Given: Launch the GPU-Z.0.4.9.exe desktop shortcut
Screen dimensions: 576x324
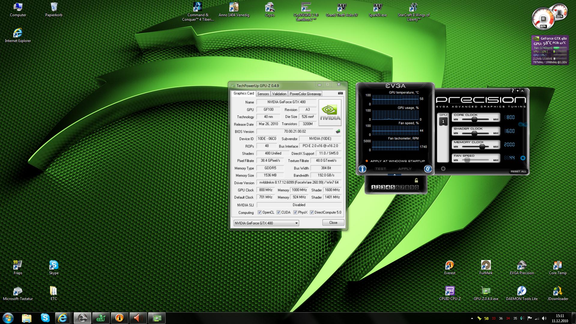Looking at the screenshot, I should pyautogui.click(x=486, y=293).
